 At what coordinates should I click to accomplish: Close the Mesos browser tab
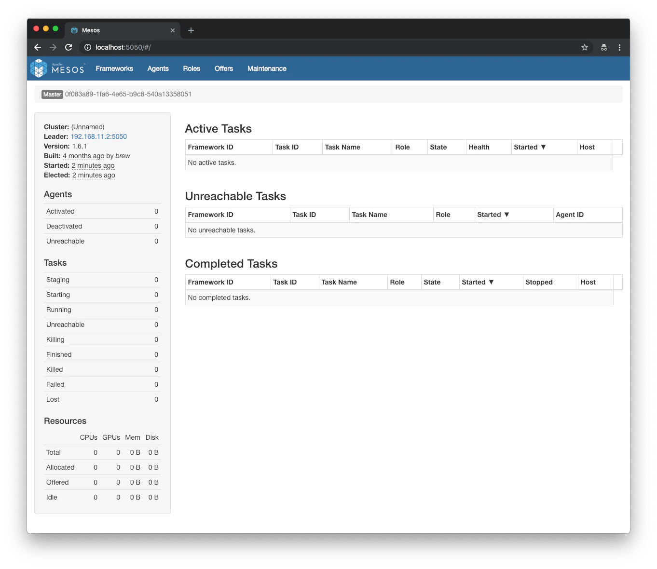click(173, 30)
